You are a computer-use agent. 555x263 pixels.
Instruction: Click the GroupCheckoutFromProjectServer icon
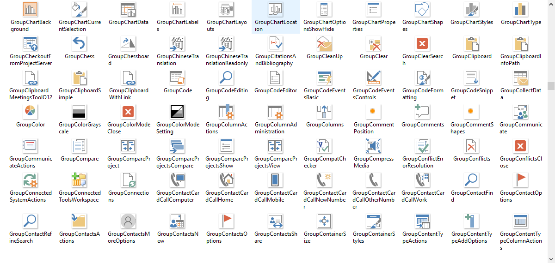pyautogui.click(x=31, y=44)
